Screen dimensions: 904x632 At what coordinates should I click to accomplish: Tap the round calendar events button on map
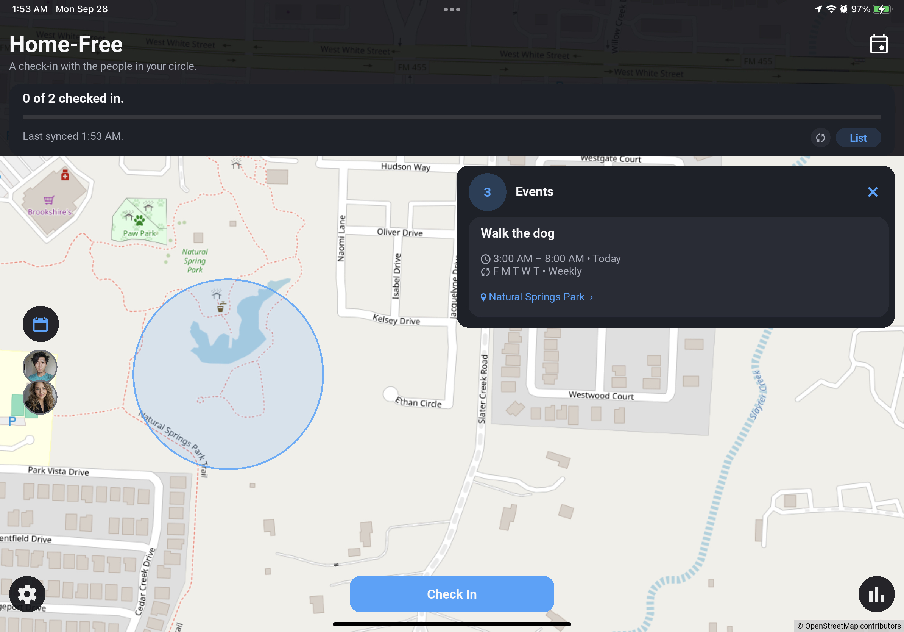point(41,324)
